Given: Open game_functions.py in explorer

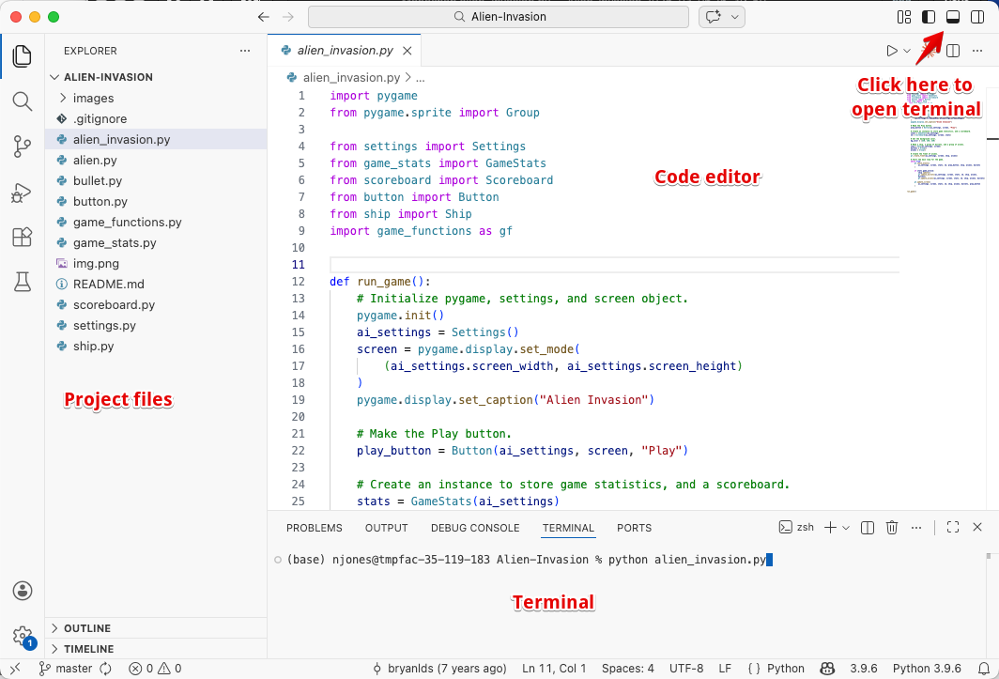Looking at the screenshot, I should (156, 223).
